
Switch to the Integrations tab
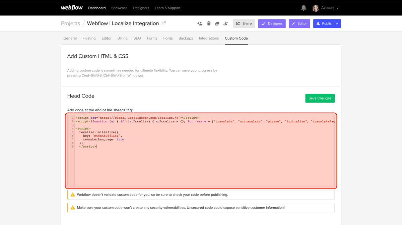tap(209, 38)
